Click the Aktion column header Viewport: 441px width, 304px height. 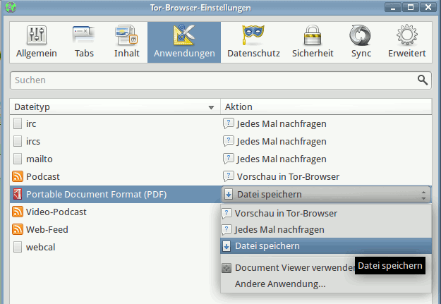pyautogui.click(x=326, y=107)
